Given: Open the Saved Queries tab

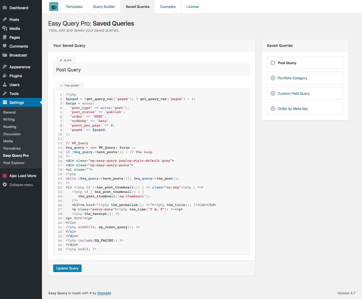Looking at the screenshot, I should (138, 7).
